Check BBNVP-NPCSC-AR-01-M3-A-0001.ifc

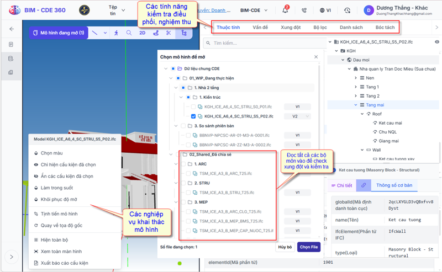coord(188,135)
